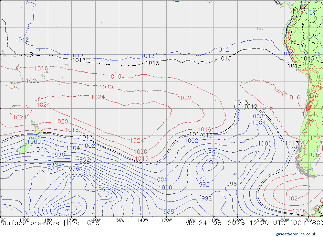This screenshot has width=323, height=237.
Task: Click the 150W longitude label
Action: click(x=119, y=220)
